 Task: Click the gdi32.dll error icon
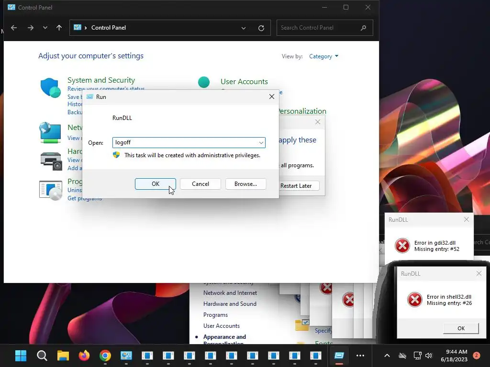pos(402,246)
